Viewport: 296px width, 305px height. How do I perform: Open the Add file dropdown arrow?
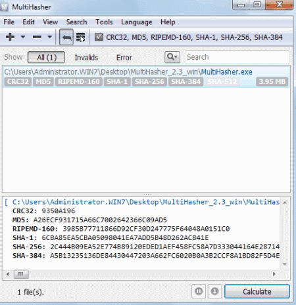[x=23, y=37]
